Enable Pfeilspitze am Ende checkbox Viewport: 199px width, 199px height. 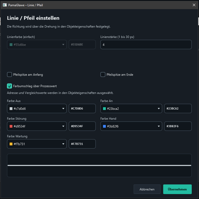[x=103, y=75]
